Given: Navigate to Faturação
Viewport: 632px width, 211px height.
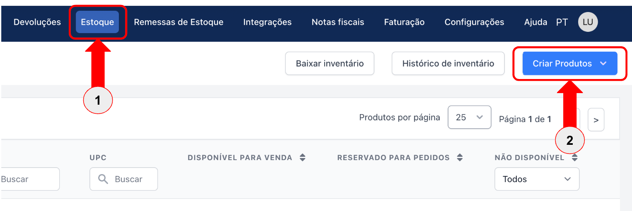Looking at the screenshot, I should [404, 22].
